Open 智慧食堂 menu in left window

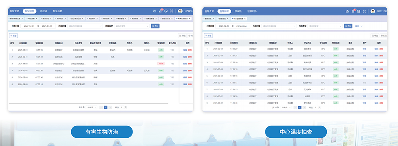tap(14, 11)
